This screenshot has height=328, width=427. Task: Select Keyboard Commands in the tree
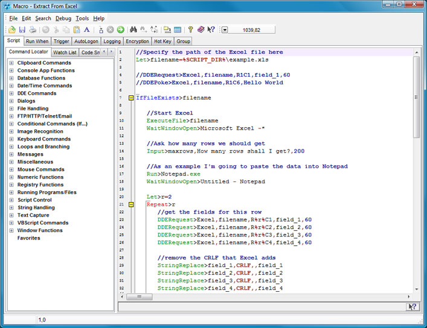tap(44, 139)
